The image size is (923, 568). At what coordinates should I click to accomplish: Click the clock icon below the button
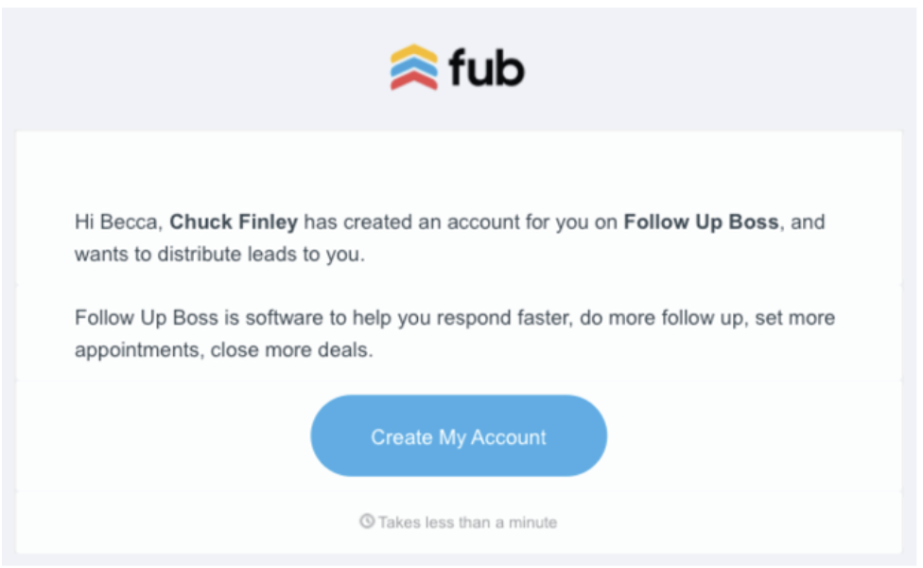(367, 522)
